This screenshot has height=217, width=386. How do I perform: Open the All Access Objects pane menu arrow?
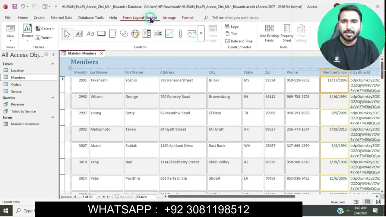pyautogui.click(x=46, y=55)
